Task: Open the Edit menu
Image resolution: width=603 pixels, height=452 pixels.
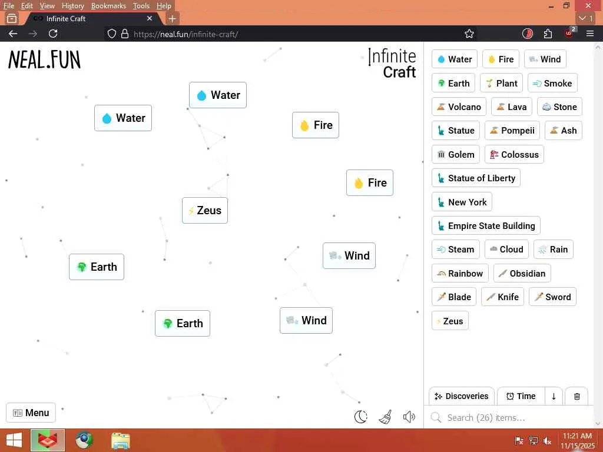Action: [26, 6]
